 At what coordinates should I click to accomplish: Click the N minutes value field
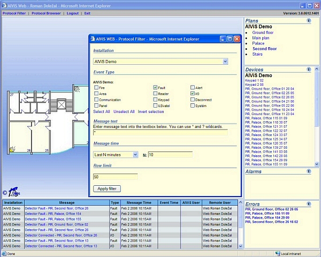click(170, 155)
